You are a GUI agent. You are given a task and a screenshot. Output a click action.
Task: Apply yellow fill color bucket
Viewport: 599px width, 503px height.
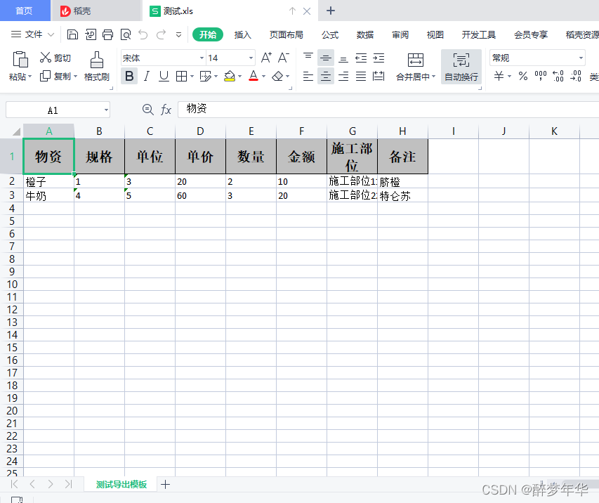(230, 76)
